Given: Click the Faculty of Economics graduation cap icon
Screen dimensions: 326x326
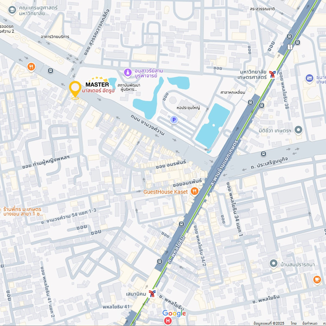Looking at the screenshot, I should tap(12, 11).
